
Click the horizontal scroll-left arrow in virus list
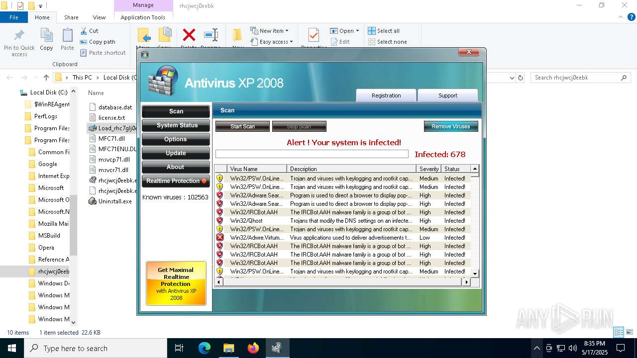[218, 282]
